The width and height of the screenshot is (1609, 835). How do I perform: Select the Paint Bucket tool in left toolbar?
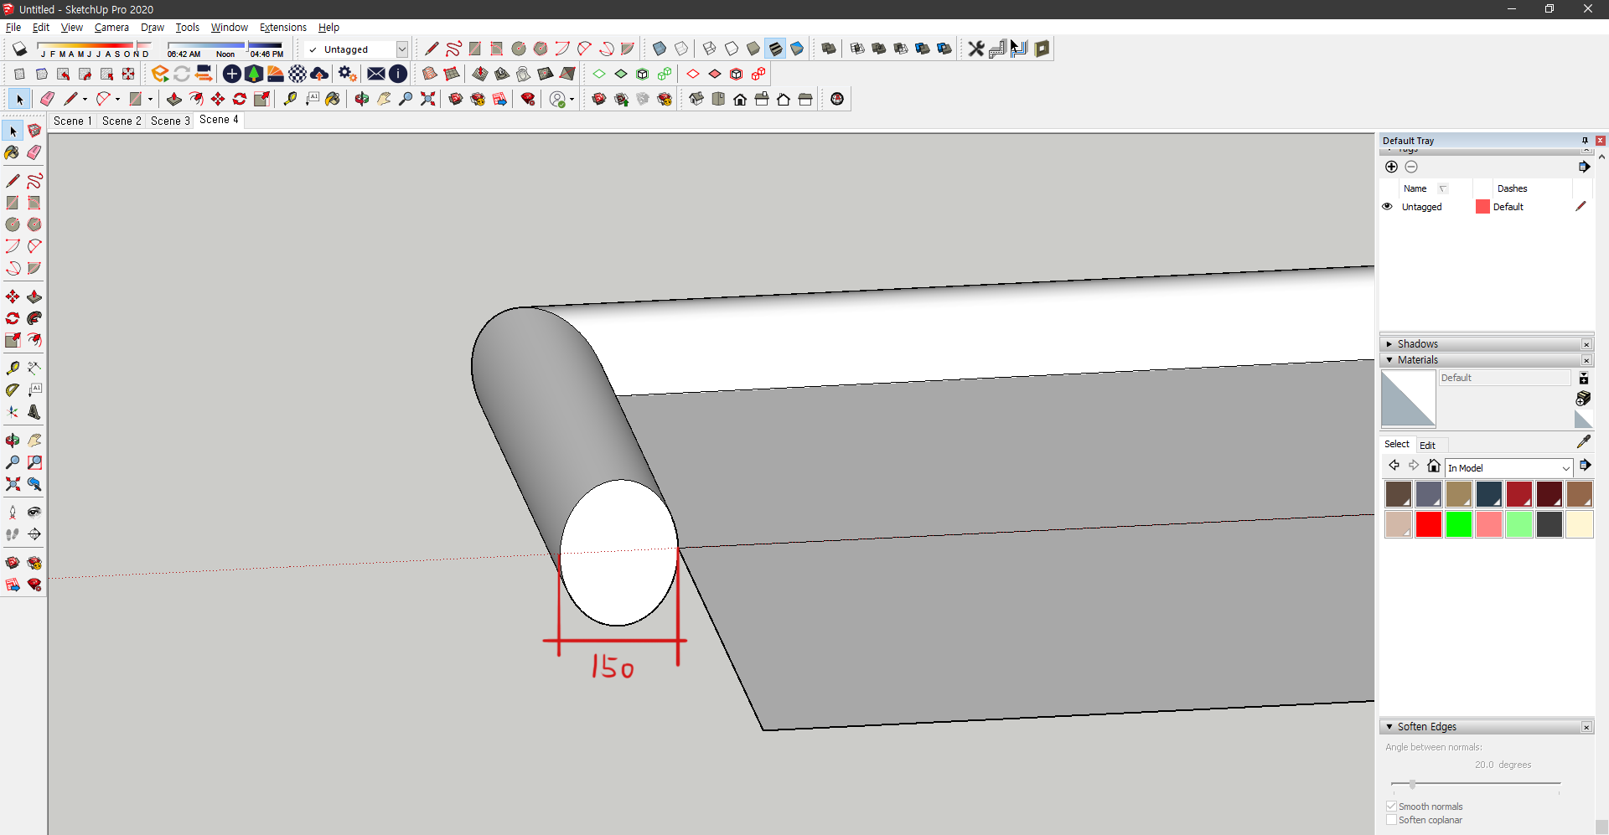pyautogui.click(x=12, y=152)
